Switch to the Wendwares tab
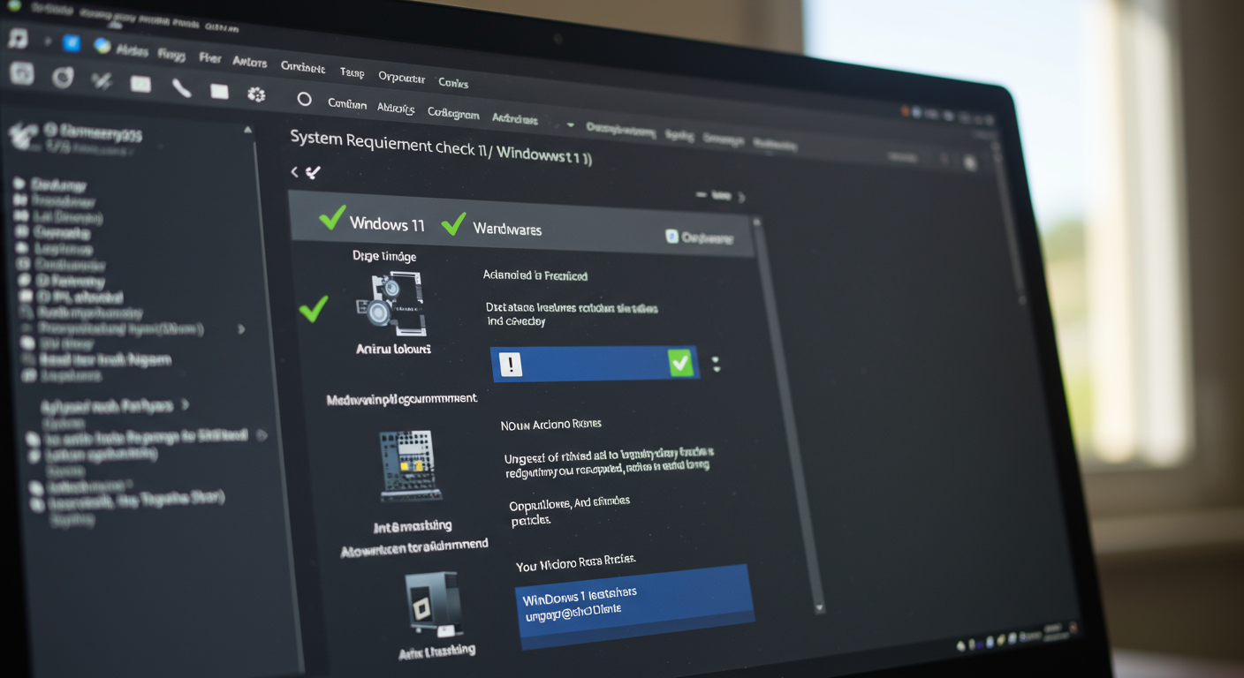Image resolution: width=1244 pixels, height=678 pixels. (x=507, y=229)
